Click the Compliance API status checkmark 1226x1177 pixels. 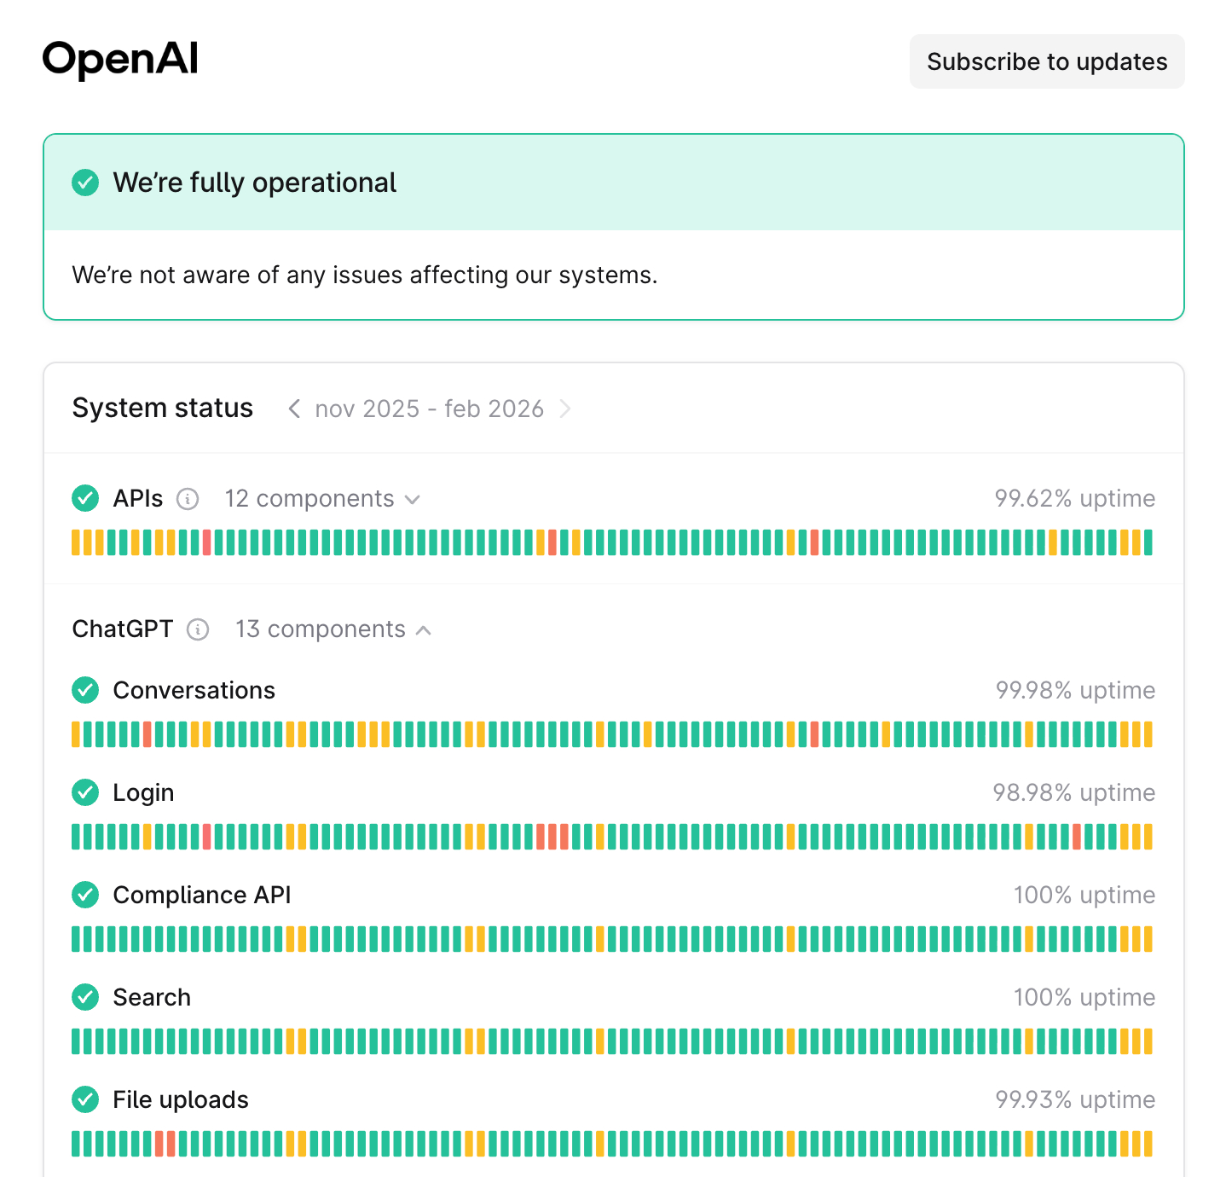pyautogui.click(x=85, y=895)
